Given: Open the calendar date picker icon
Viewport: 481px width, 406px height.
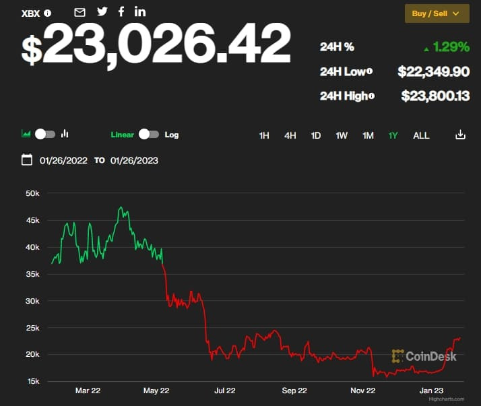Looking at the screenshot, I should (27, 160).
